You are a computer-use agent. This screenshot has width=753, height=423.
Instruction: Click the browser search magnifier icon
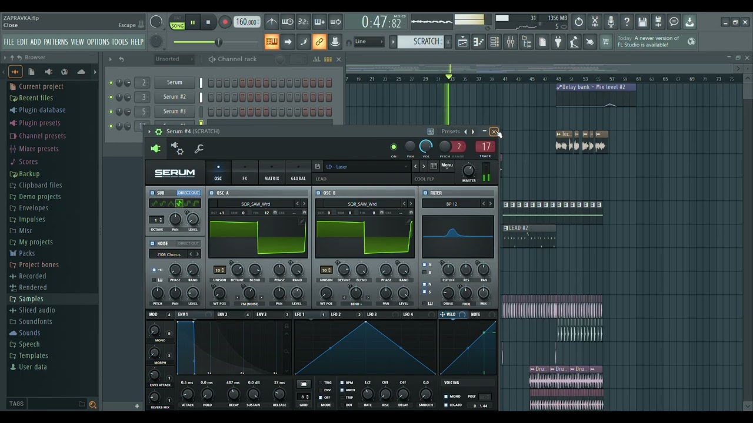[92, 404]
